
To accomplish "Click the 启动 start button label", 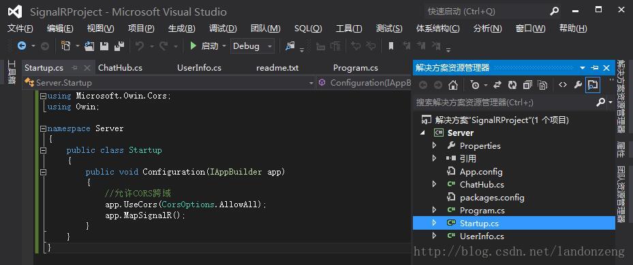I will pyautogui.click(x=209, y=46).
